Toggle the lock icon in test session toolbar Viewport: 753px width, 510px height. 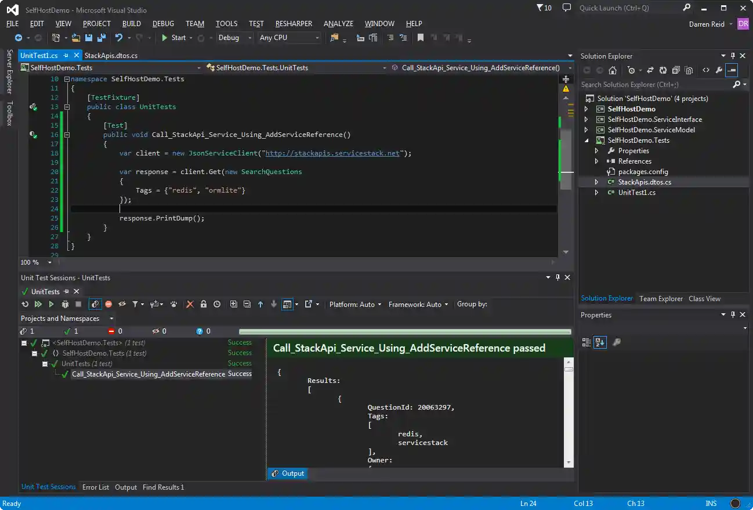click(x=204, y=304)
